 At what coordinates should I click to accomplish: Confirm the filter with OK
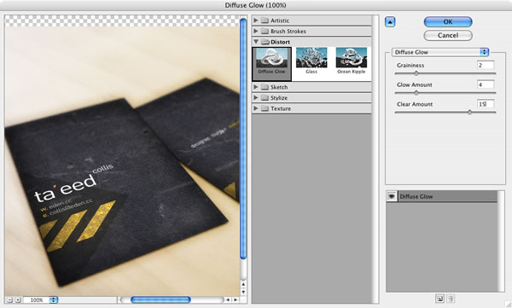[x=448, y=22]
